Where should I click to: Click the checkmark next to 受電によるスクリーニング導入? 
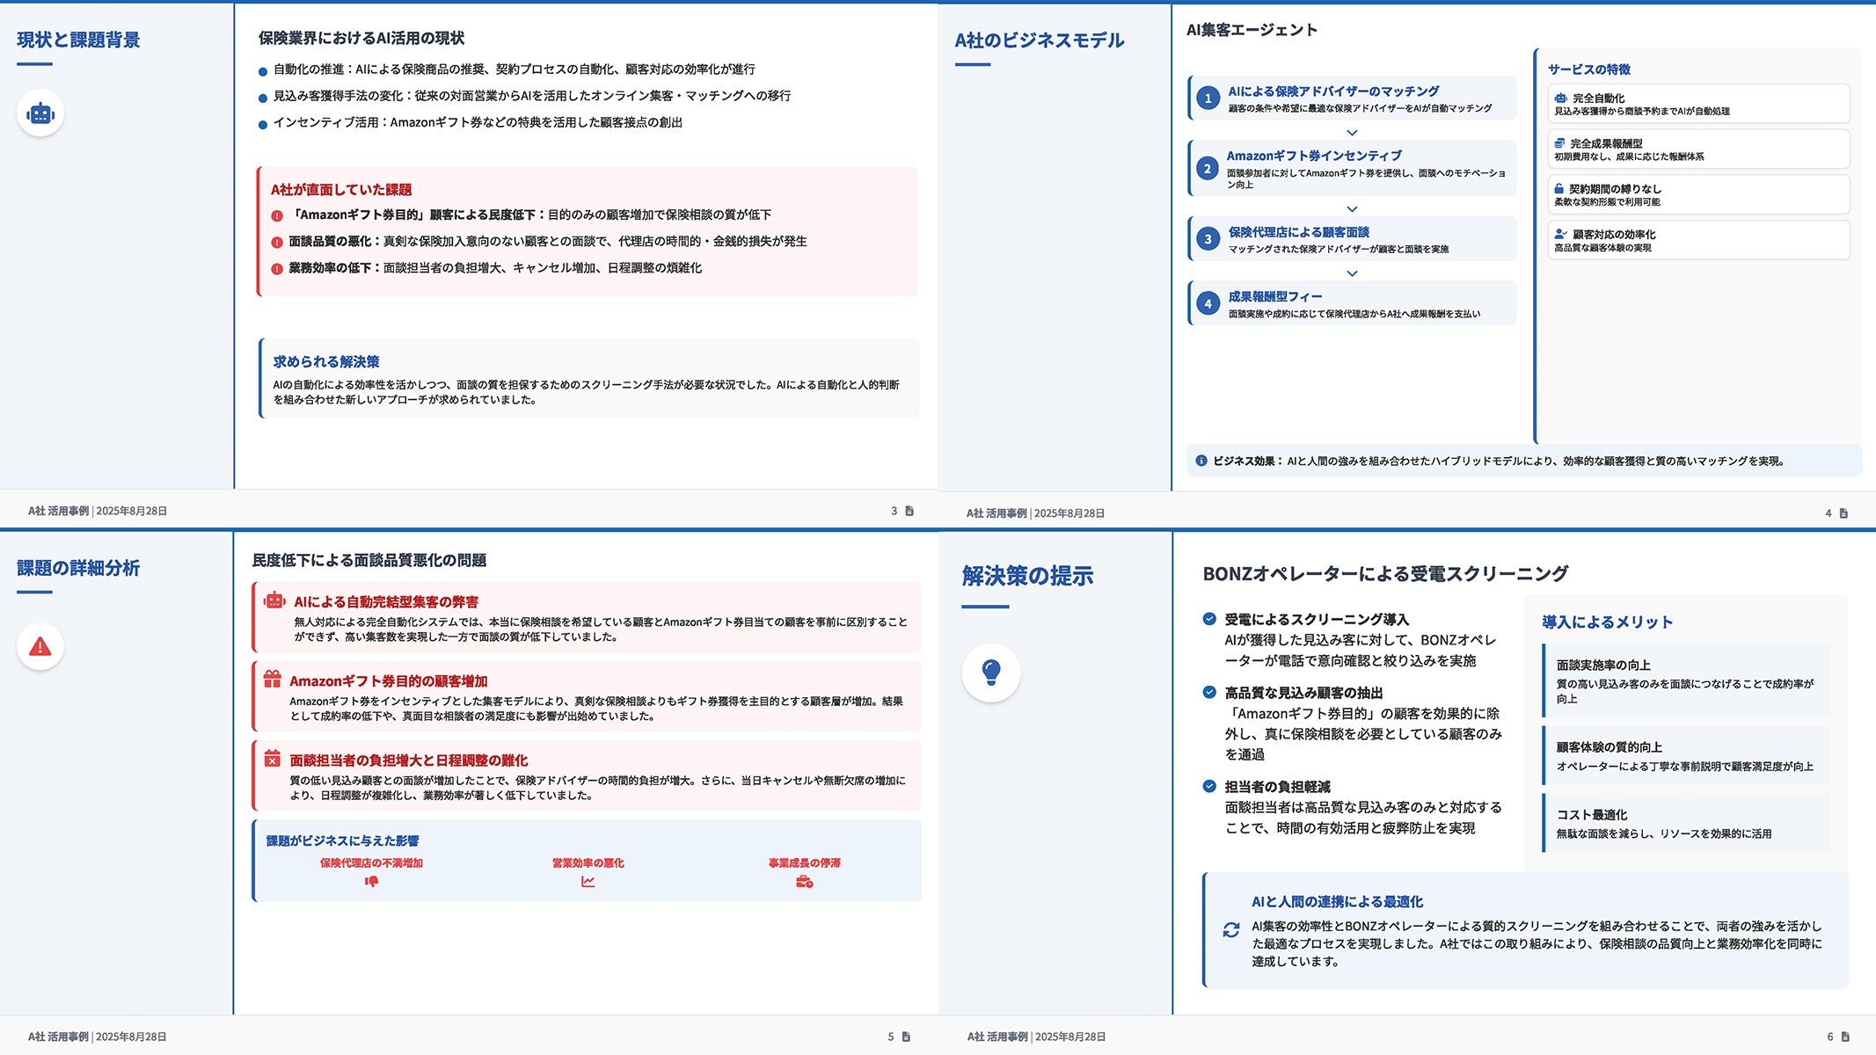pos(1209,619)
